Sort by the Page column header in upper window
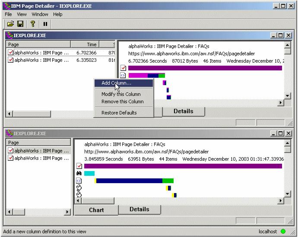Viewport: 298px width, 238px height. pos(38,44)
